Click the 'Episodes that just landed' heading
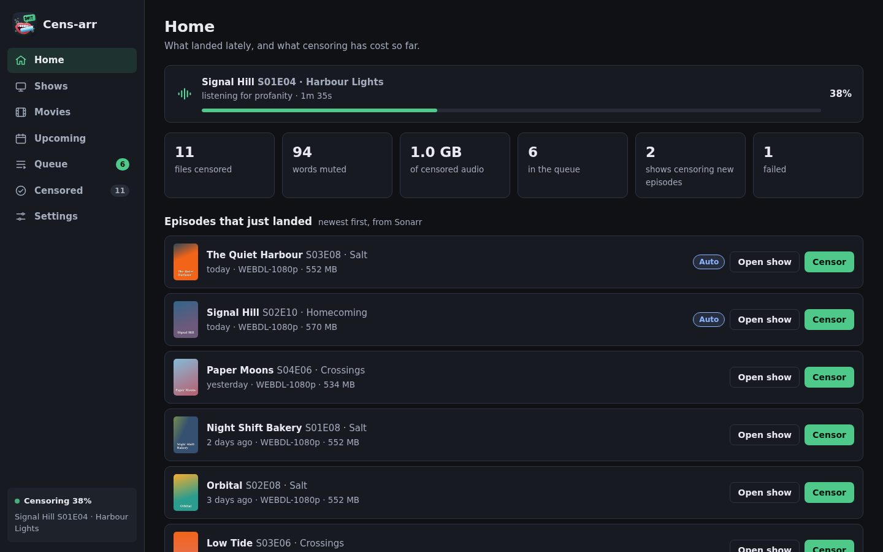The image size is (883, 552). click(238, 221)
